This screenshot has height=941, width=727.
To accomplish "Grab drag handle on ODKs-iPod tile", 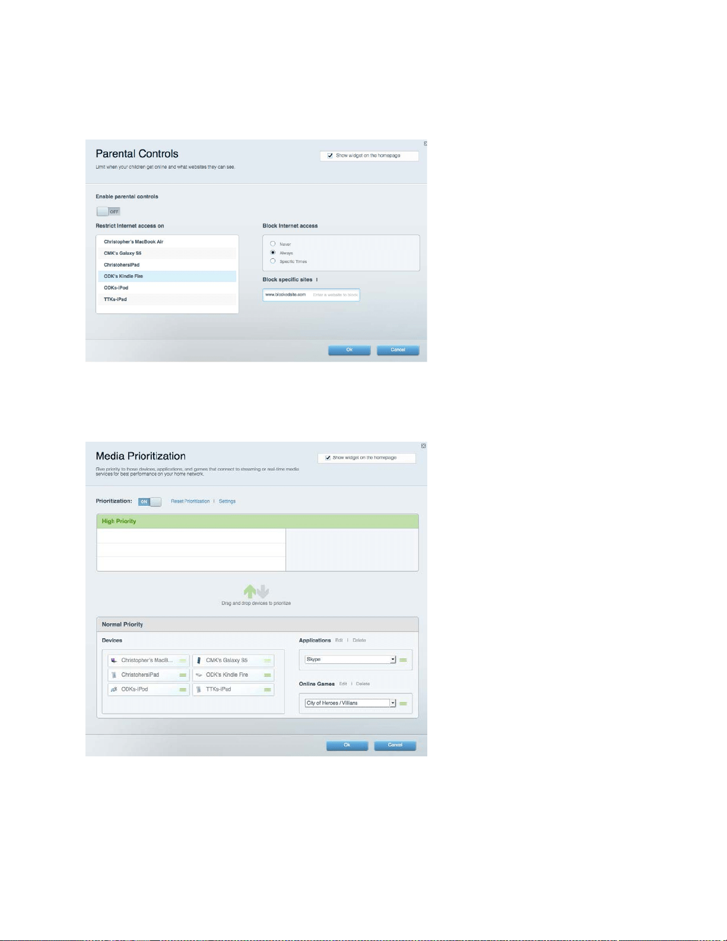I will click(183, 689).
